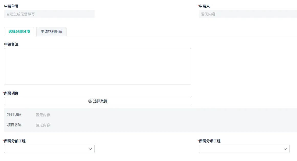
Task: Click the database icon beside 选择数据
Action: (90, 101)
